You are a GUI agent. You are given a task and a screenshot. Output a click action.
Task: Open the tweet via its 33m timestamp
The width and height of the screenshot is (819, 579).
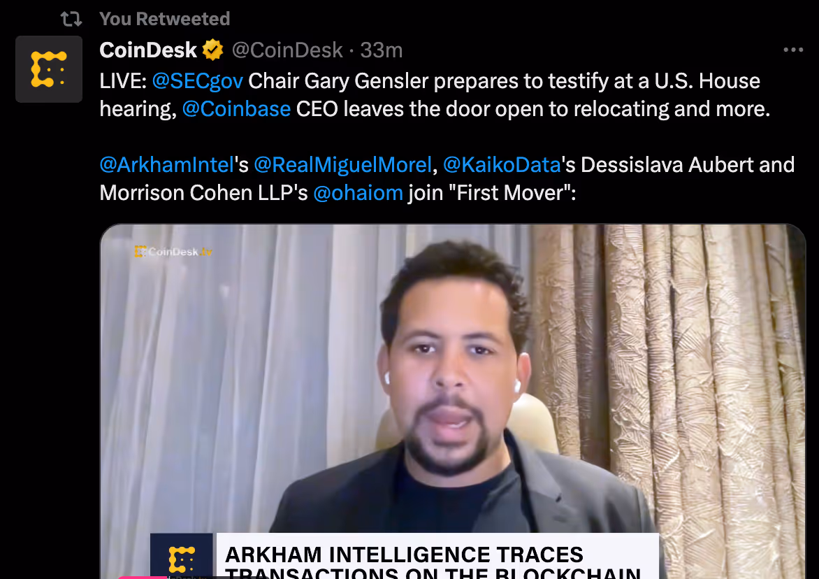tap(382, 50)
